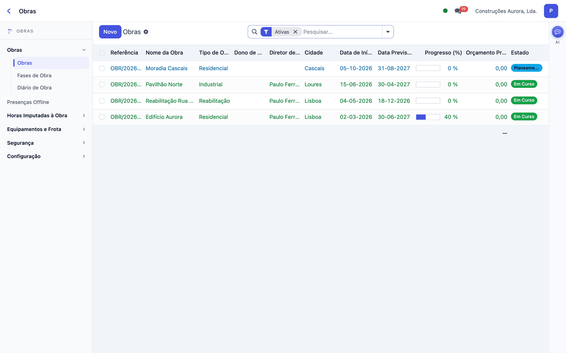Select the Pavilhão Norte row checkbox
Image resolution: width=566 pixels, height=353 pixels.
102,84
